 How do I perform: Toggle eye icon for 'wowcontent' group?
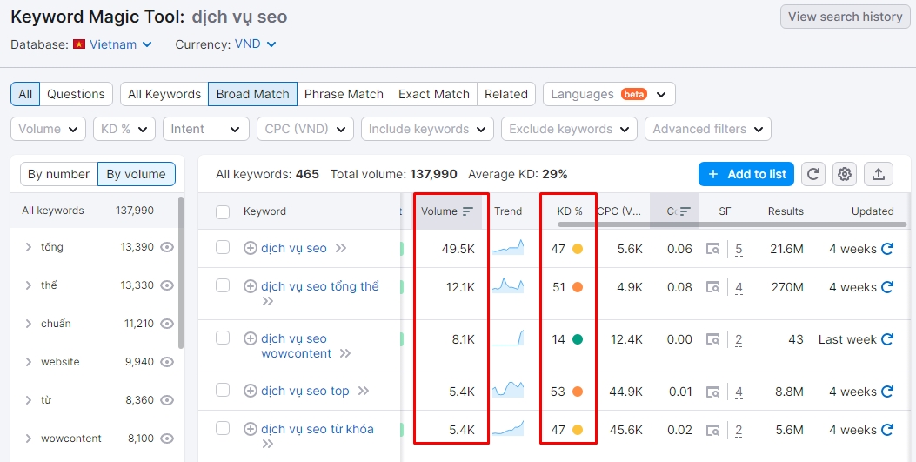click(x=167, y=438)
